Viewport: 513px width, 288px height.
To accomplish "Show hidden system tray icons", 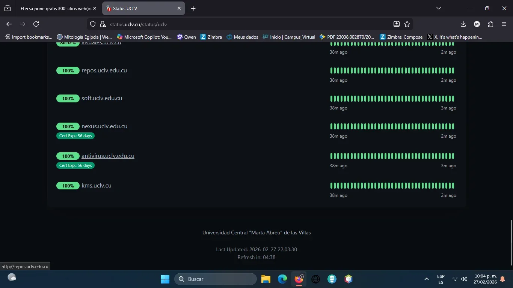I will coord(426,279).
